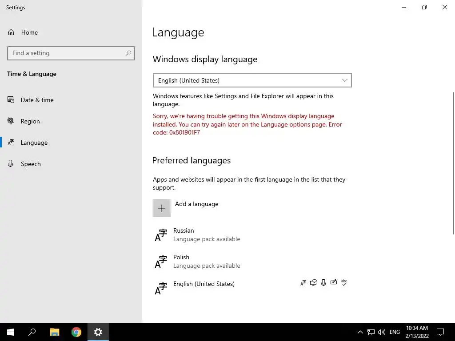Click the Region globe icon
The width and height of the screenshot is (455, 341).
[11, 121]
